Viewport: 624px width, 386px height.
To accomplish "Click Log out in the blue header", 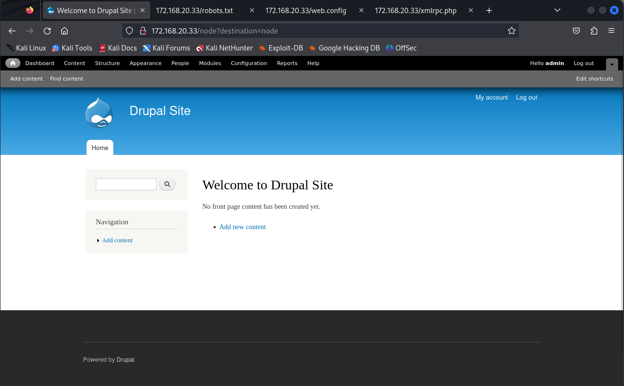I will coord(527,98).
